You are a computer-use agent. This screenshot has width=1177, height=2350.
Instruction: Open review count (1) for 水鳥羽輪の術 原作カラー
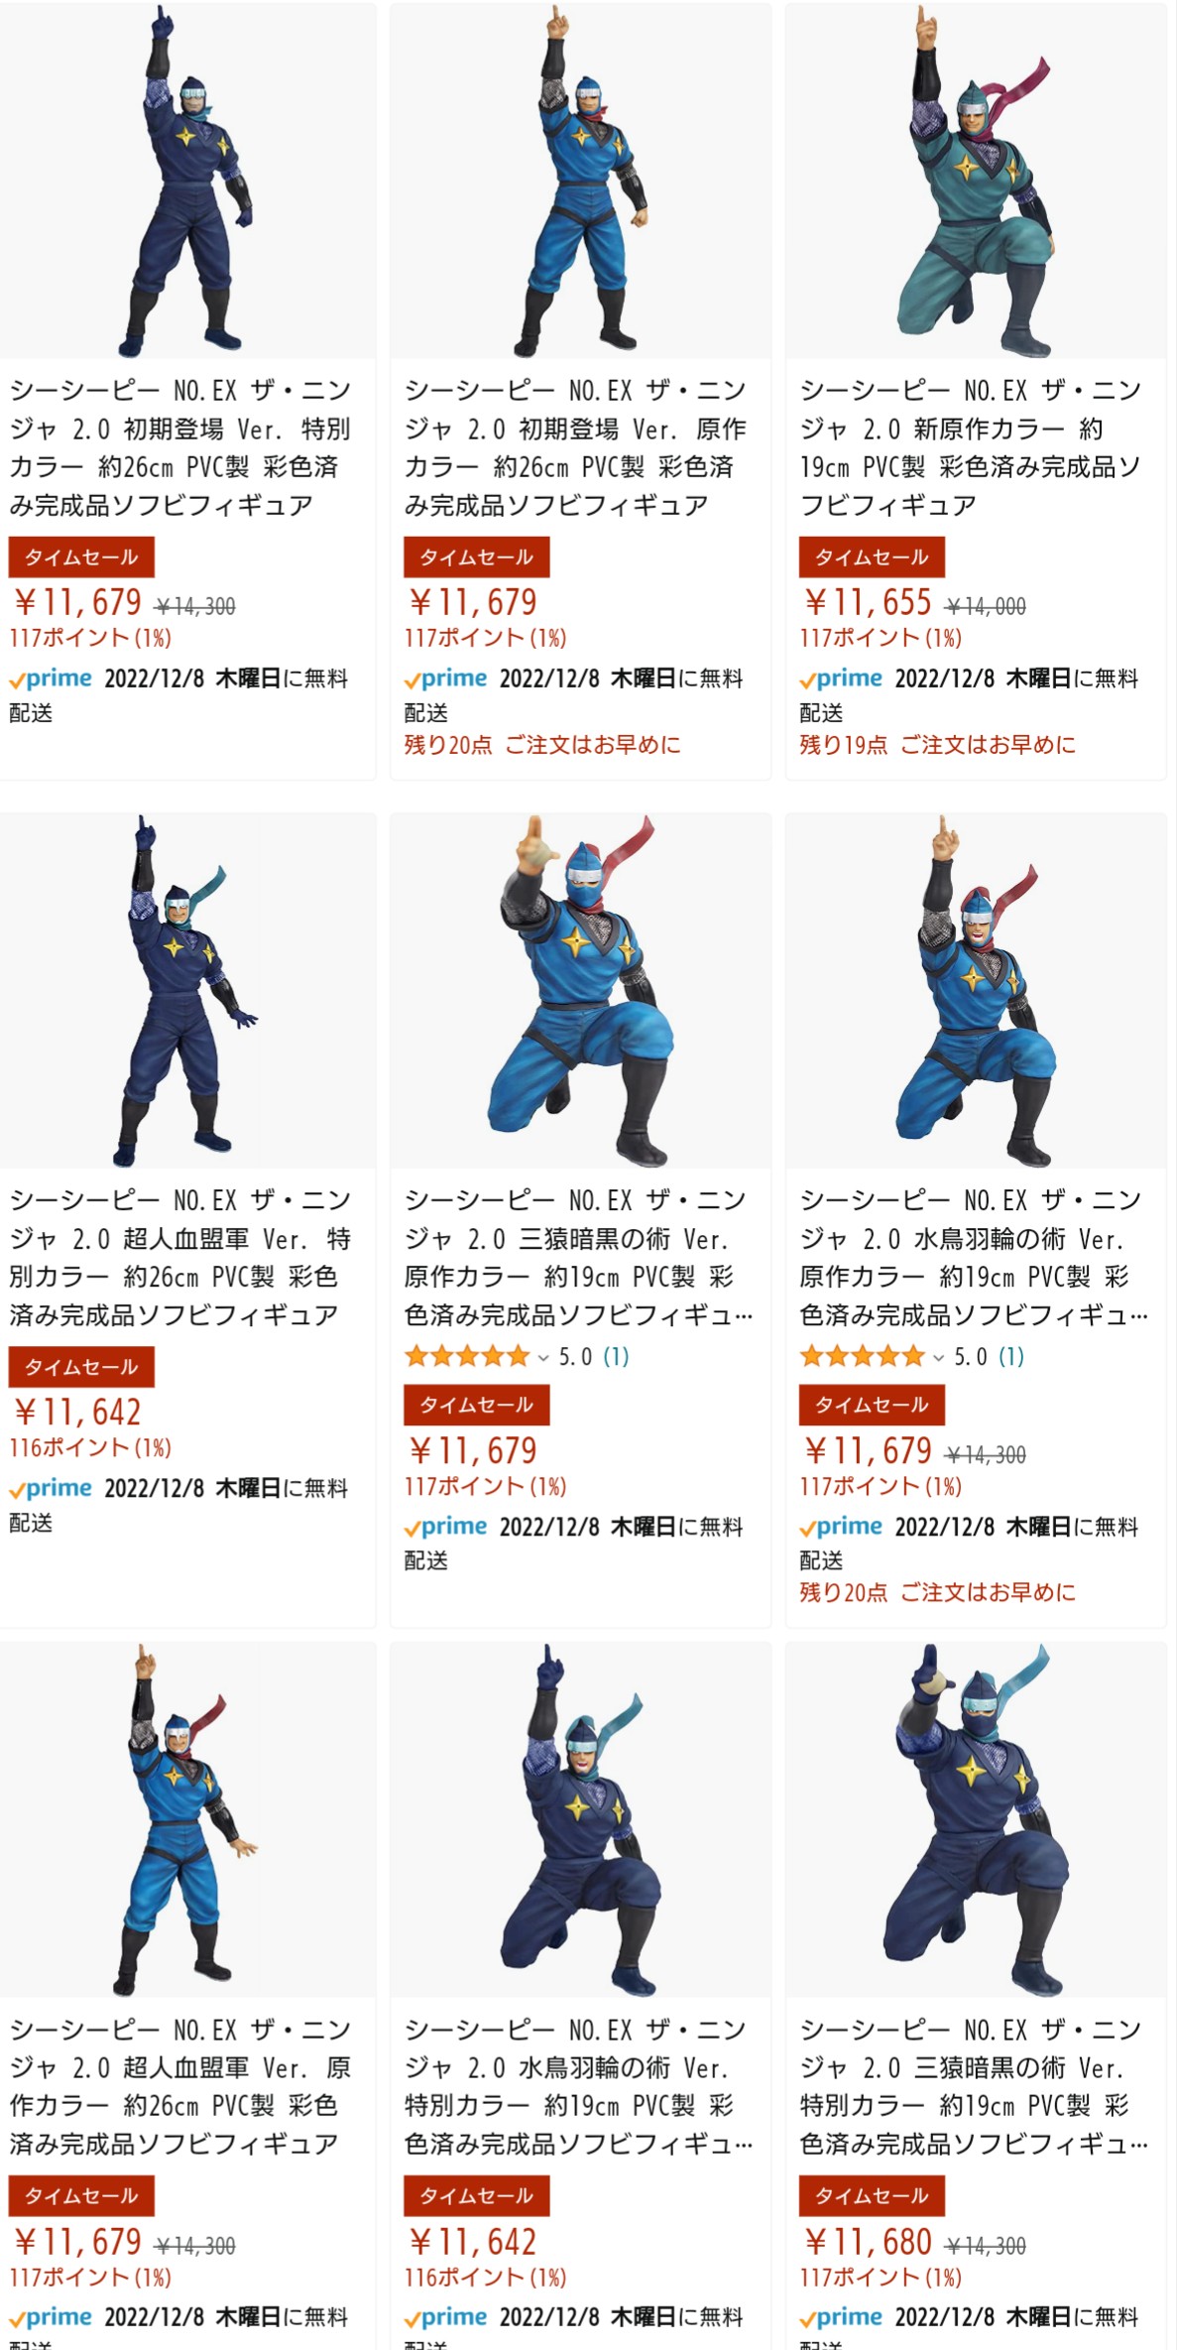[x=1010, y=1356]
